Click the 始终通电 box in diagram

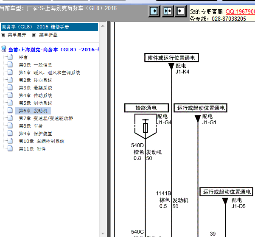tap(146, 108)
